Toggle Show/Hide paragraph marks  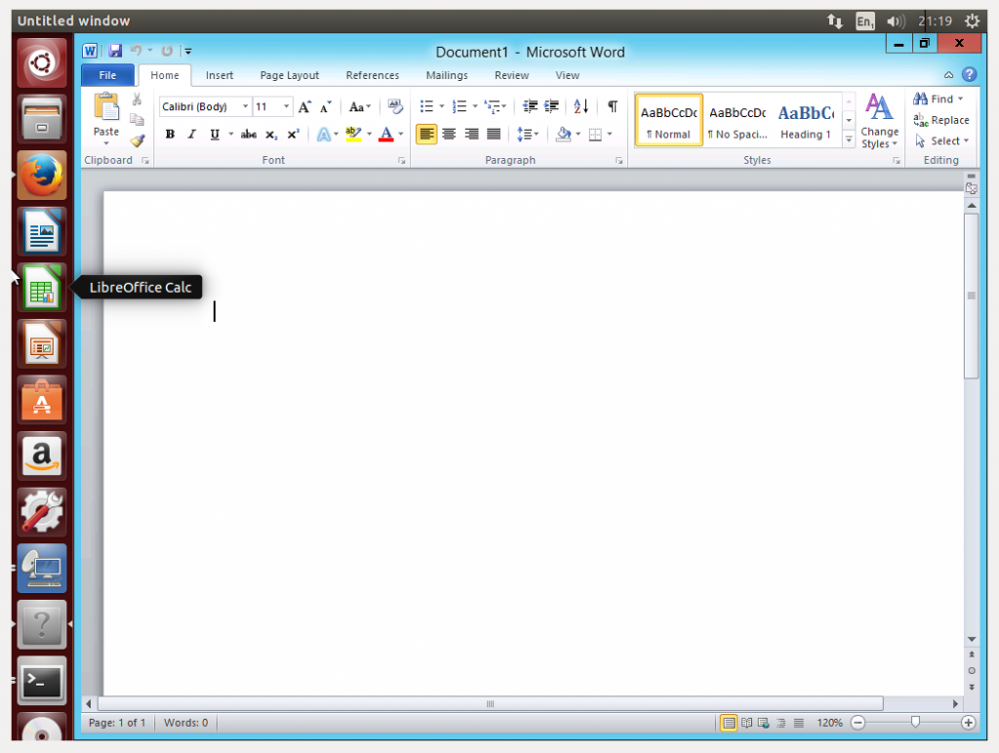point(613,106)
